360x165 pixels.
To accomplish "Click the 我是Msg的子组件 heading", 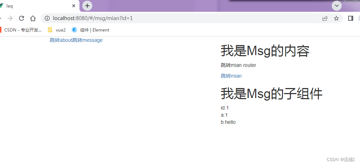I will tap(272, 94).
